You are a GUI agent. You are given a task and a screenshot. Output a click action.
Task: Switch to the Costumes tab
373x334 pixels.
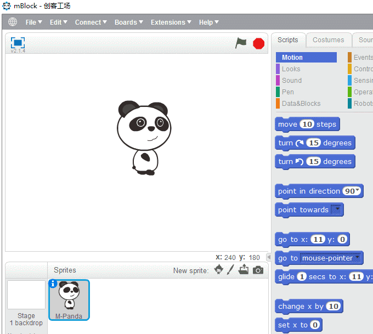328,40
